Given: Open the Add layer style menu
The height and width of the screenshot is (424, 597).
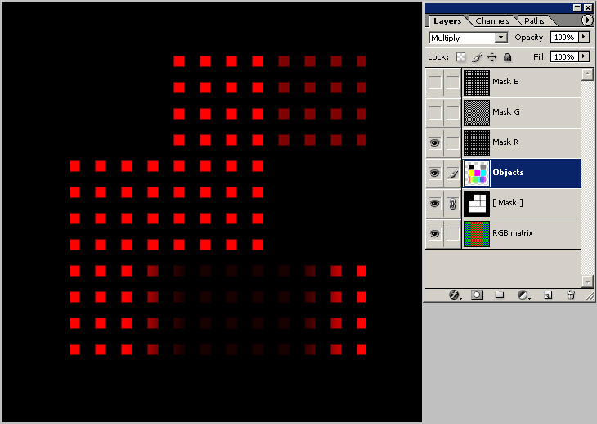Looking at the screenshot, I should coord(455,295).
